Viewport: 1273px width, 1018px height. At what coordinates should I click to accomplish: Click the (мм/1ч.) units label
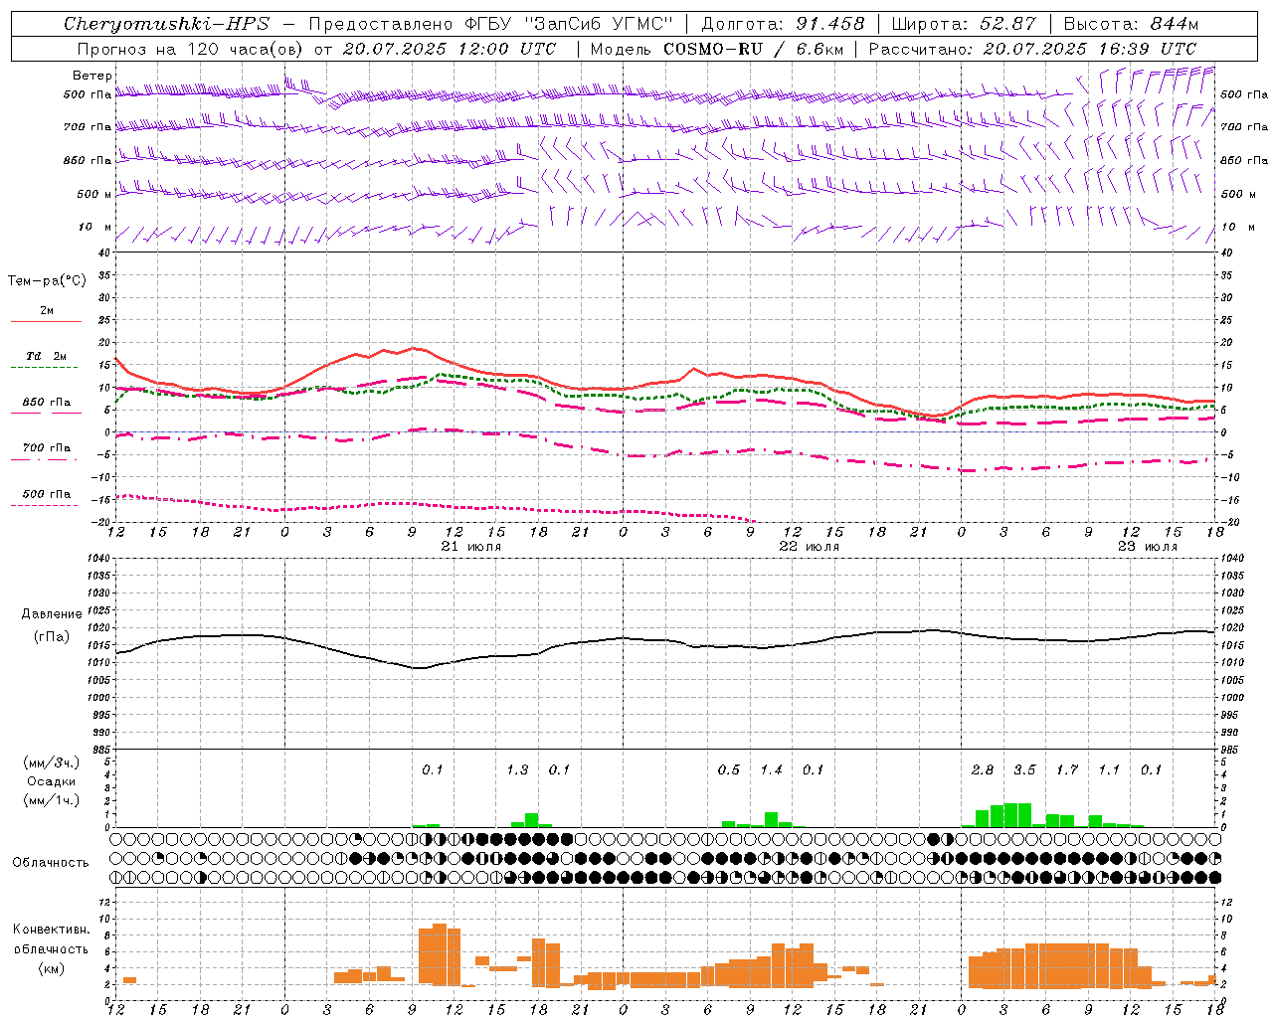[51, 800]
